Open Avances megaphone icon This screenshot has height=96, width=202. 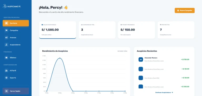coord(6,38)
